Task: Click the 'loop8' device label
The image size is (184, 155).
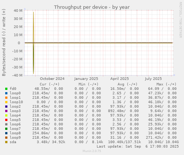Action: pyautogui.click(x=15, y=133)
